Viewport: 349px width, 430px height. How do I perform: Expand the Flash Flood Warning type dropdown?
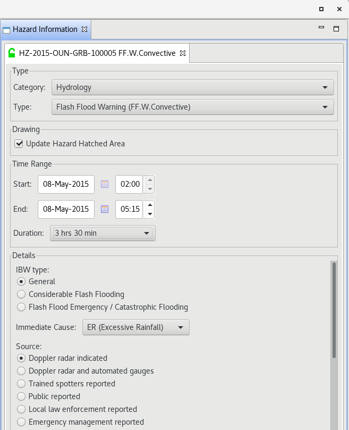[193, 107]
